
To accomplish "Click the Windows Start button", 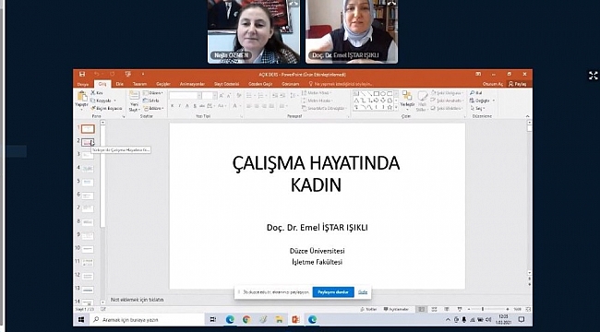I will click(x=81, y=320).
